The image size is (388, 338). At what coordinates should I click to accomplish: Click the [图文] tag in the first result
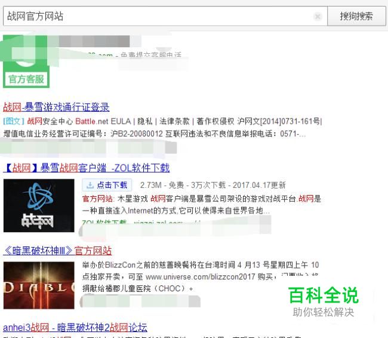pyautogui.click(x=14, y=121)
